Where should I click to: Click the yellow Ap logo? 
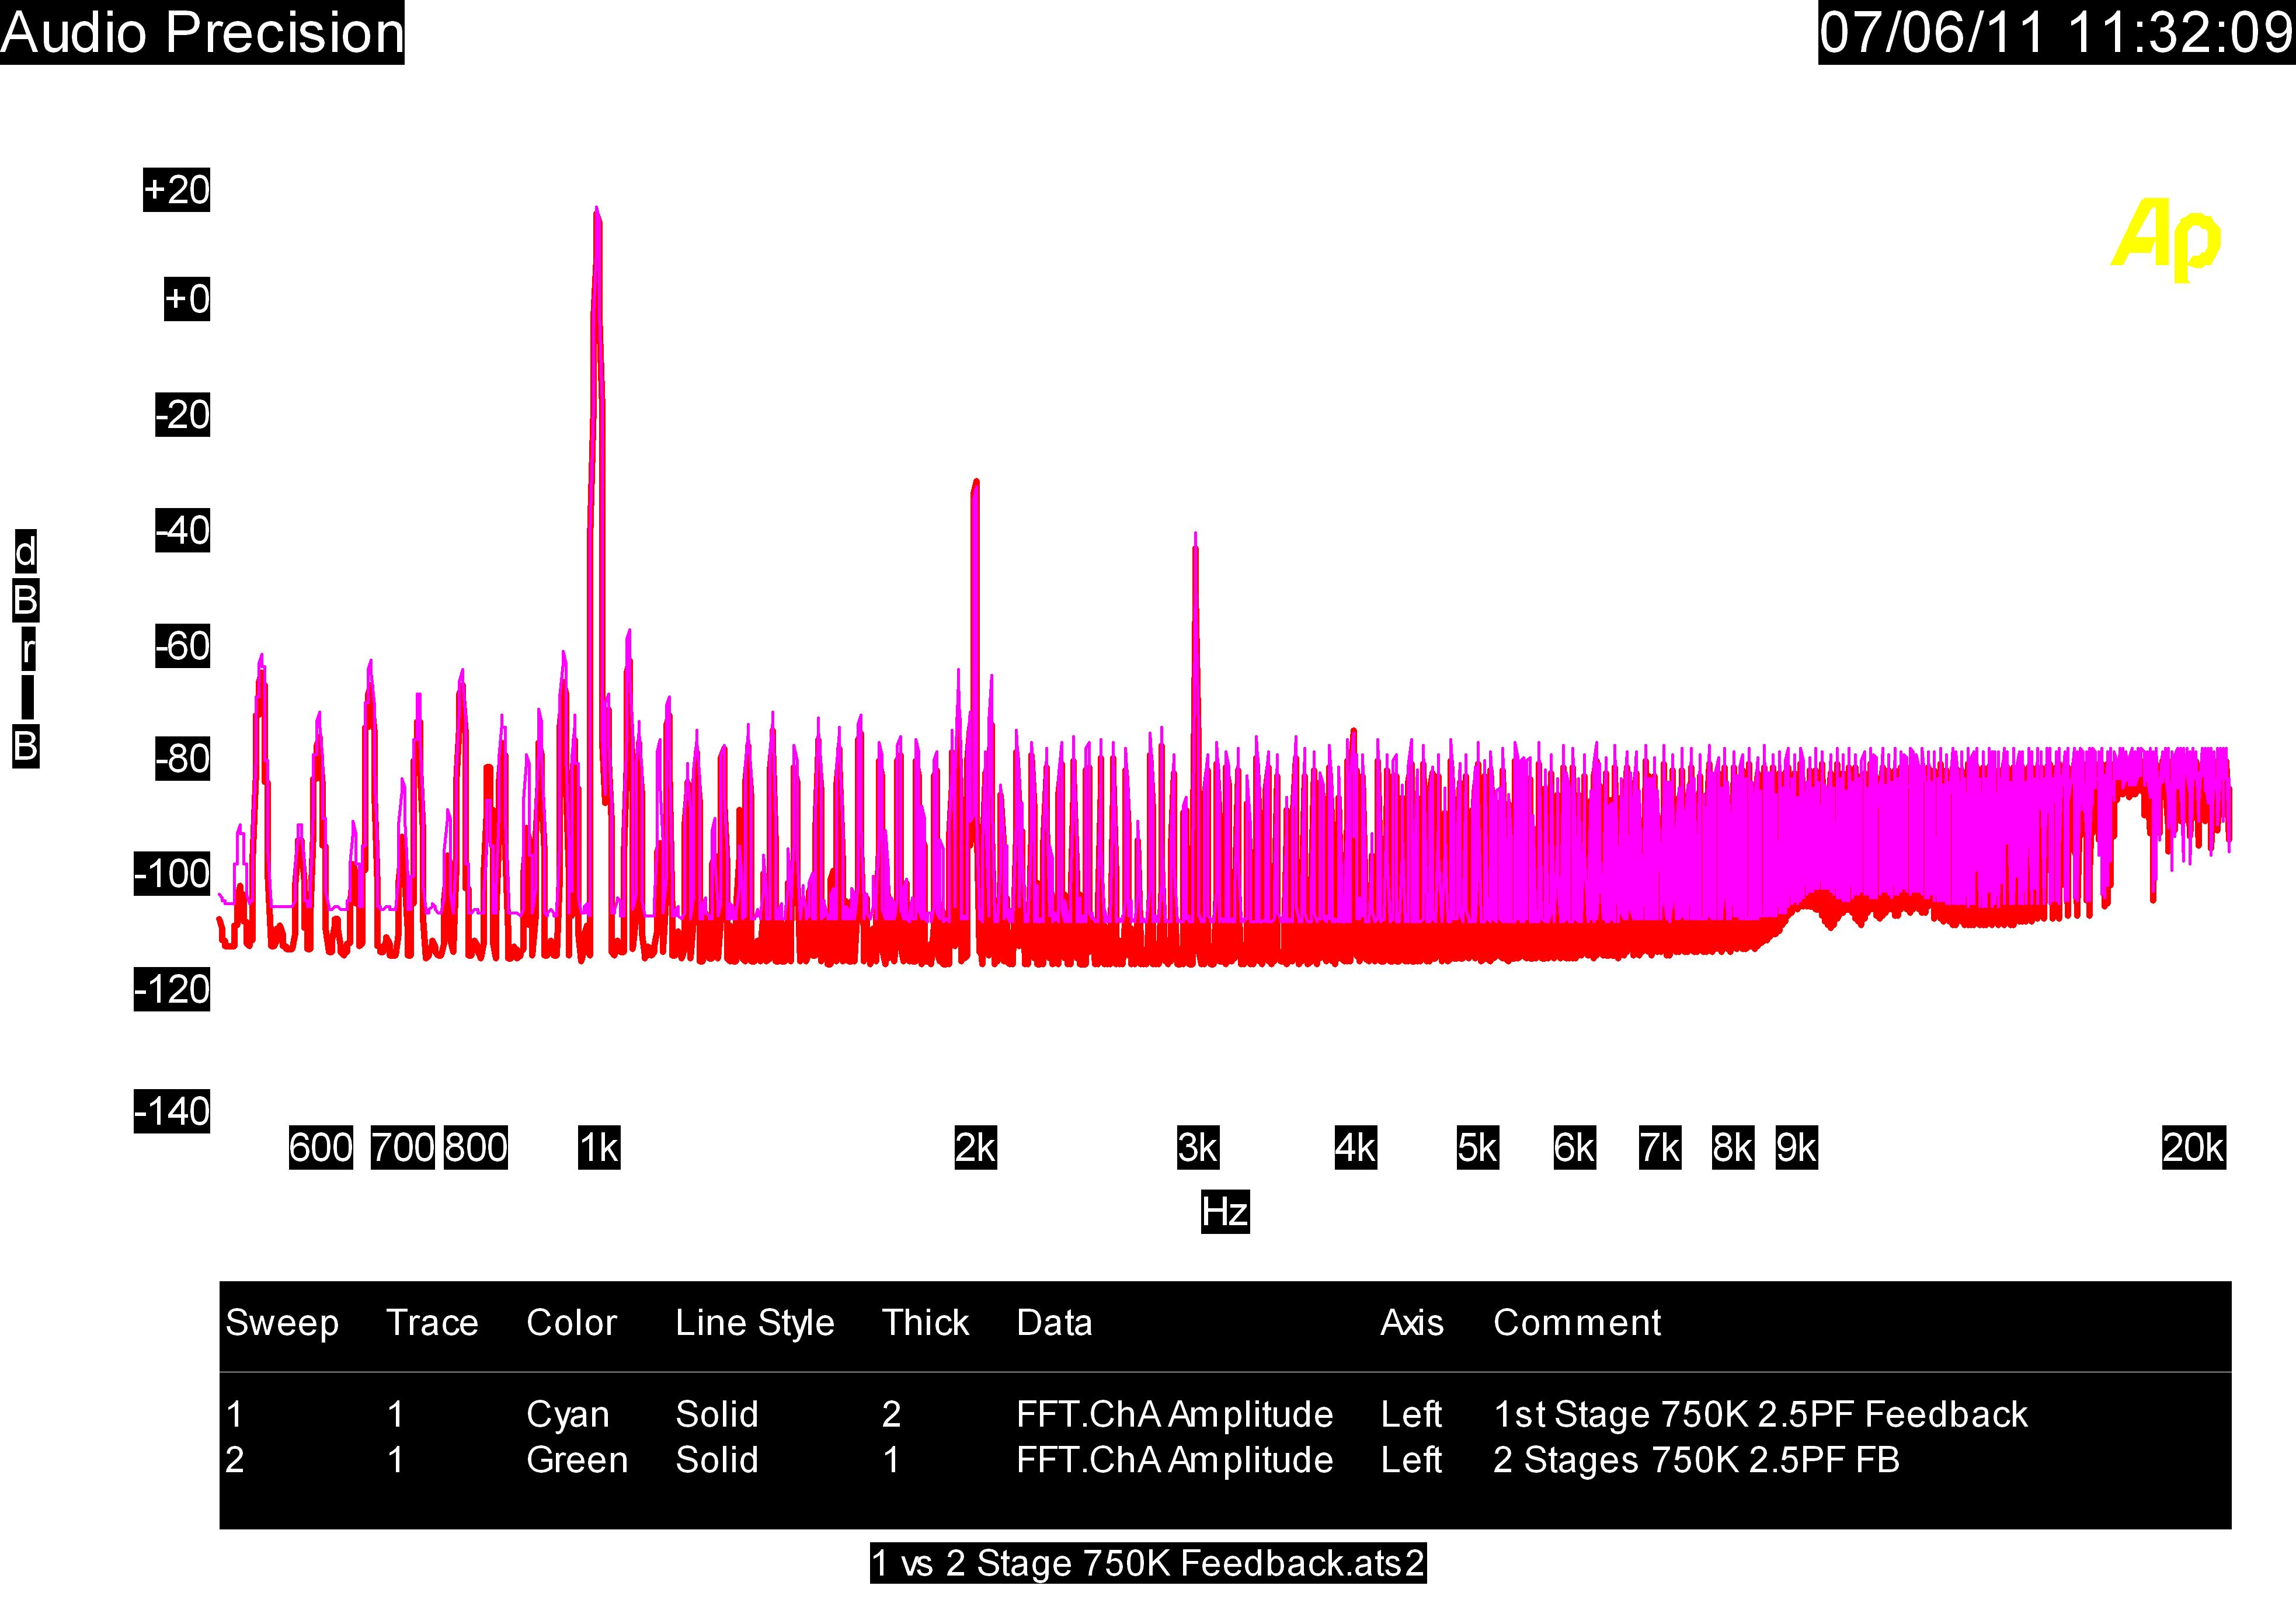coord(2166,240)
